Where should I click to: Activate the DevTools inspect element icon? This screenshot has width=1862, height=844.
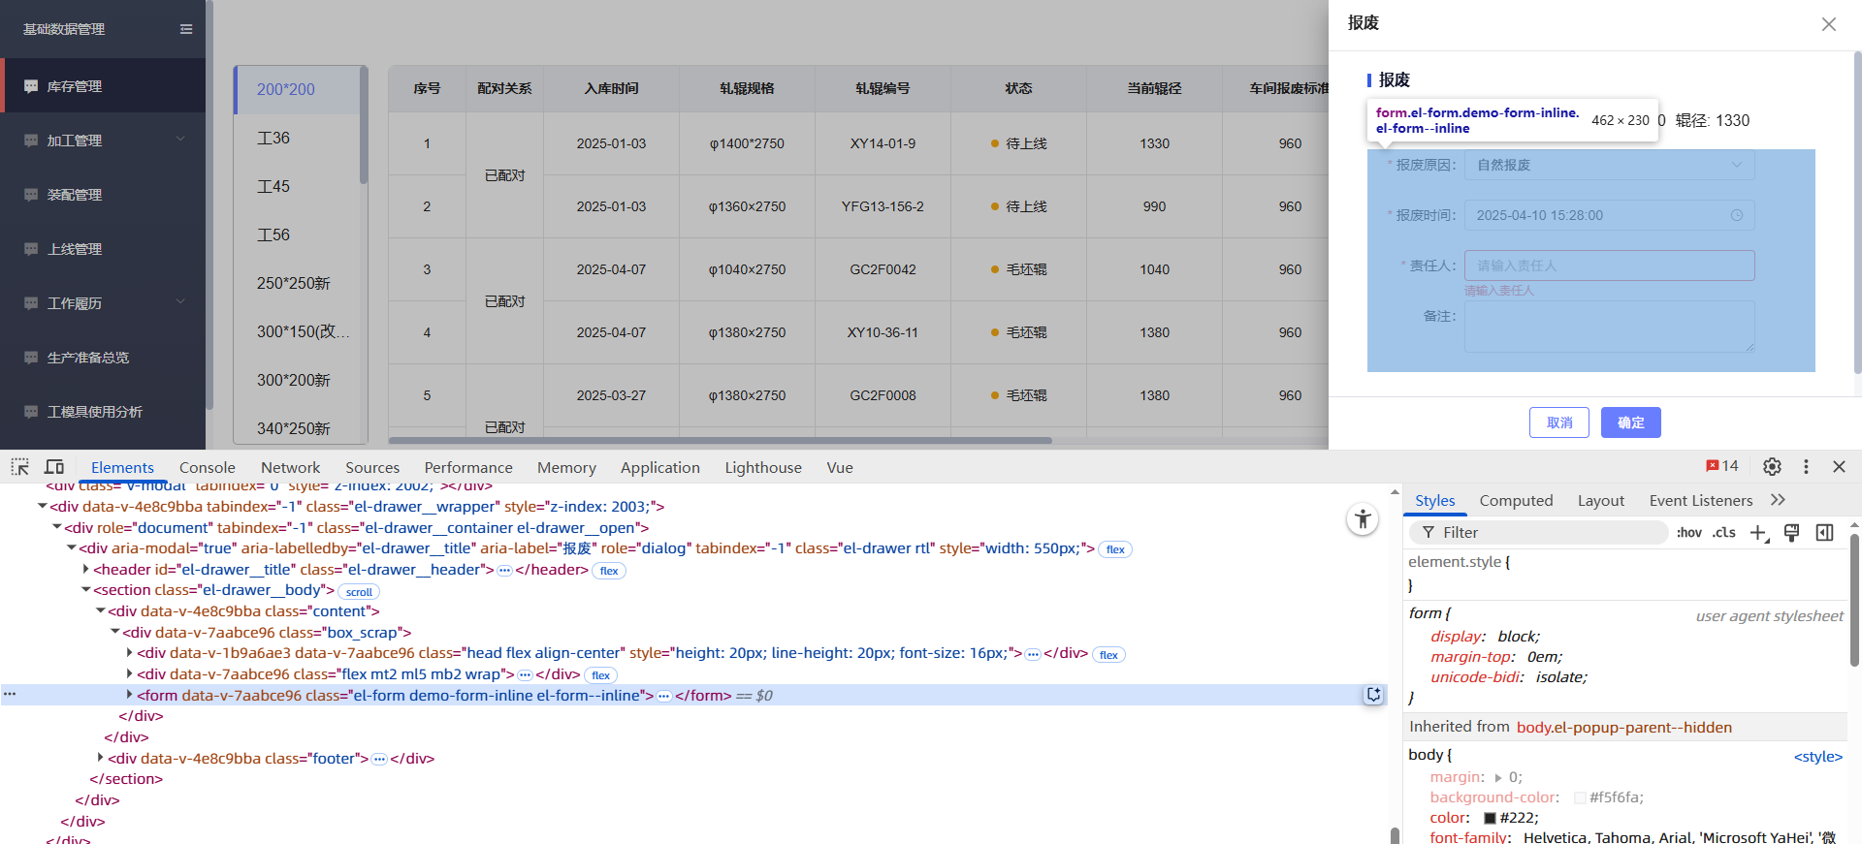pos(19,467)
